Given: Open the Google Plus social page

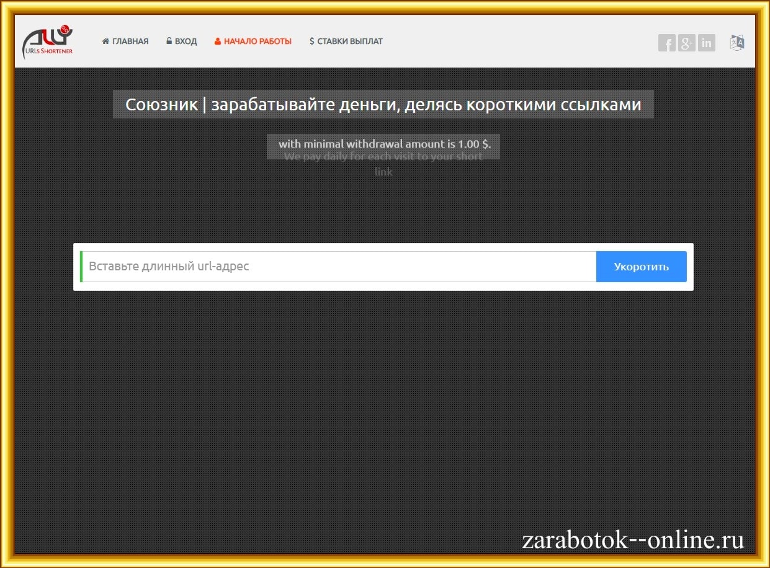Looking at the screenshot, I should (686, 43).
